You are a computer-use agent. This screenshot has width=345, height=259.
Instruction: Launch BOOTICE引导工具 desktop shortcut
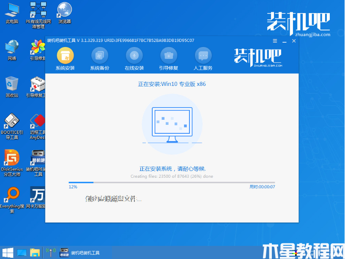pyautogui.click(x=12, y=127)
